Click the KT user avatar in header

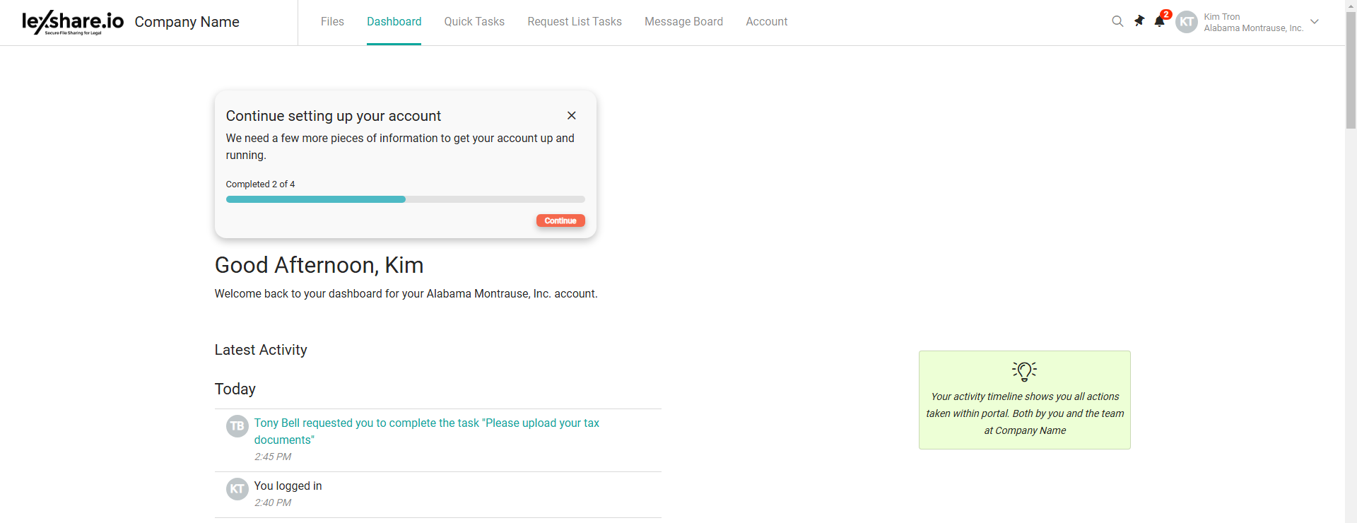[1187, 22]
